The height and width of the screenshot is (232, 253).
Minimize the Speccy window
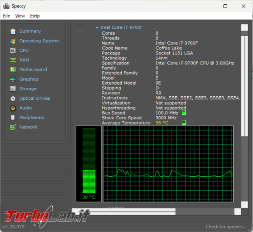coord(207,6)
